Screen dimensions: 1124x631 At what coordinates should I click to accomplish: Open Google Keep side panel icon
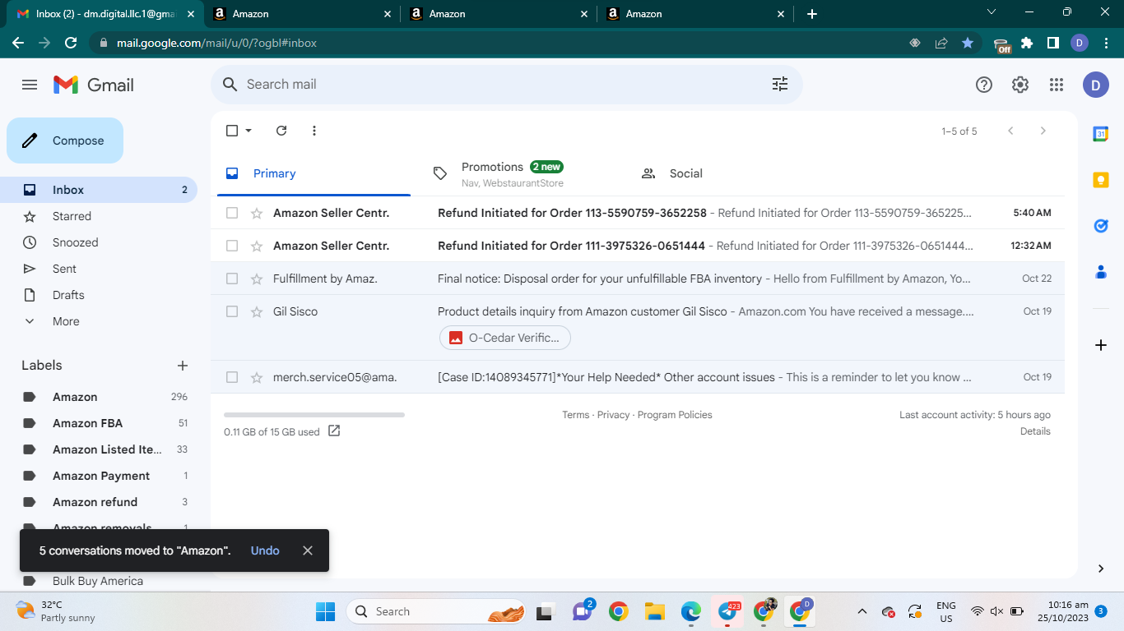(x=1101, y=180)
